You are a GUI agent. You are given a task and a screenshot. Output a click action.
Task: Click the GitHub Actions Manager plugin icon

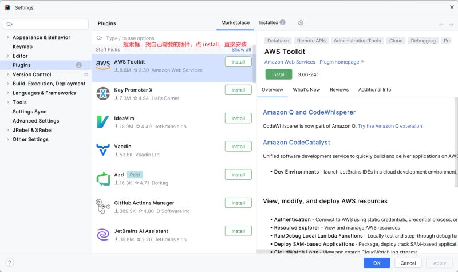point(103,206)
